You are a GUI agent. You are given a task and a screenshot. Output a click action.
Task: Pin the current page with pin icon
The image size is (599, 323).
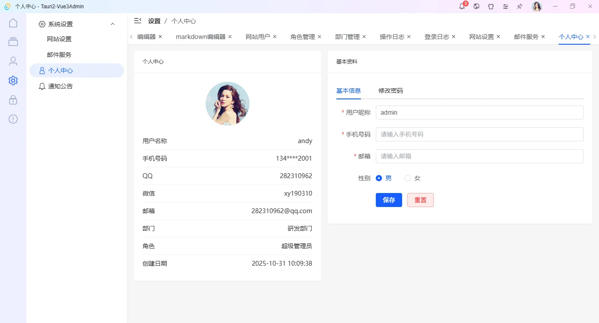point(520,6)
